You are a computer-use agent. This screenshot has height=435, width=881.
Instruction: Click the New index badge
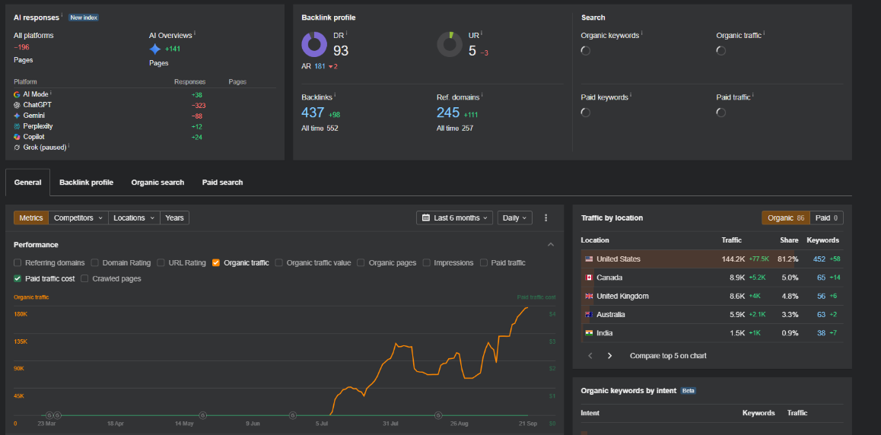click(x=84, y=17)
